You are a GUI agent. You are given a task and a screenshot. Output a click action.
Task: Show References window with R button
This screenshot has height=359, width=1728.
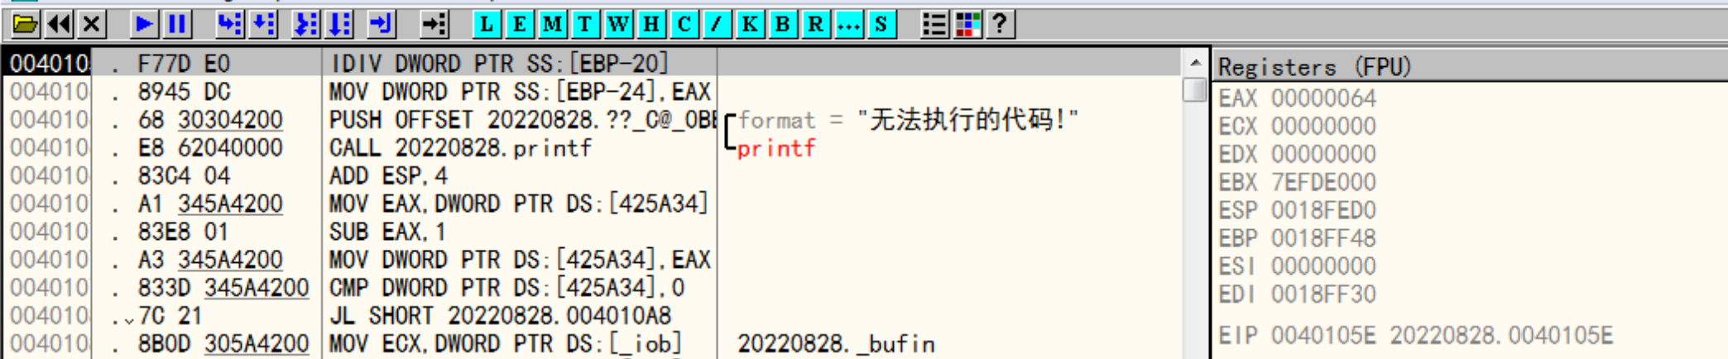(x=815, y=24)
